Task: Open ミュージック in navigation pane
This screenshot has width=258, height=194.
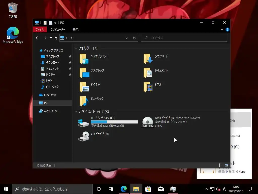Action: click(50, 87)
